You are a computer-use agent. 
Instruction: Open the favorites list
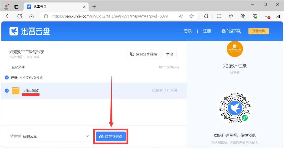click(231, 16)
